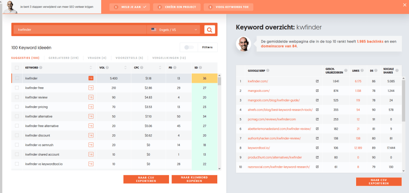Tick the checkbox for kwfinder review
Viewport: 409px width, 193px height.
coord(17,97)
